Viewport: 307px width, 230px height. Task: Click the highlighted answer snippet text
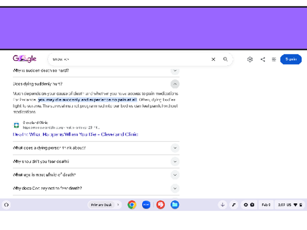[88, 100]
